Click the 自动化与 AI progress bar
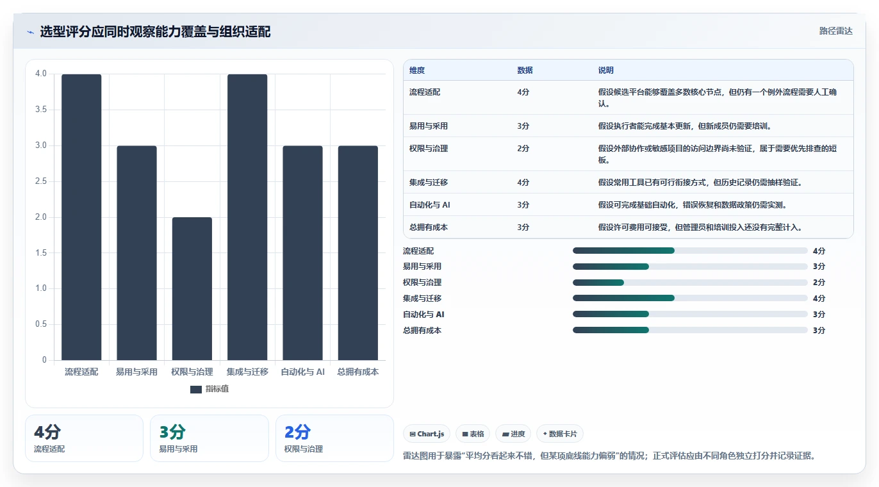The width and height of the screenshot is (879, 487). click(690, 314)
